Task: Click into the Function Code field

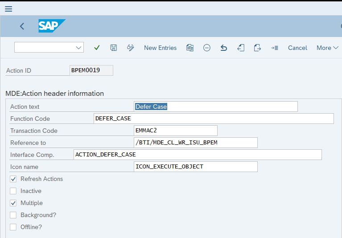Action: tap(214, 119)
